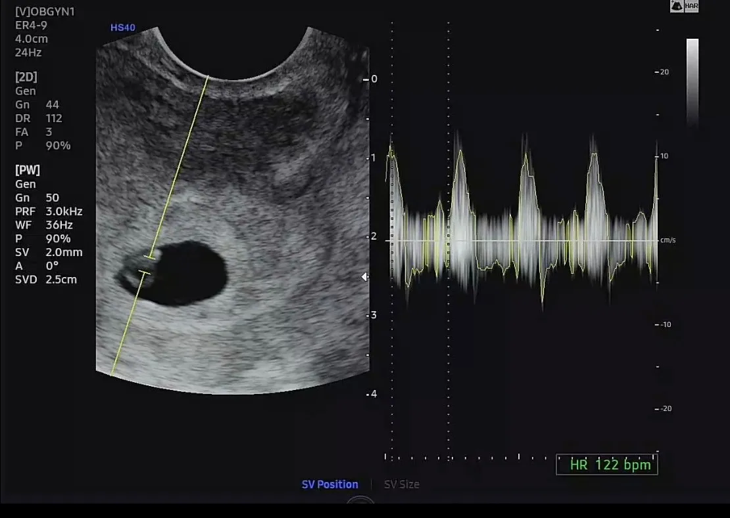The height and width of the screenshot is (518, 730).
Task: Click the depth scale 3 marker
Action: (374, 315)
